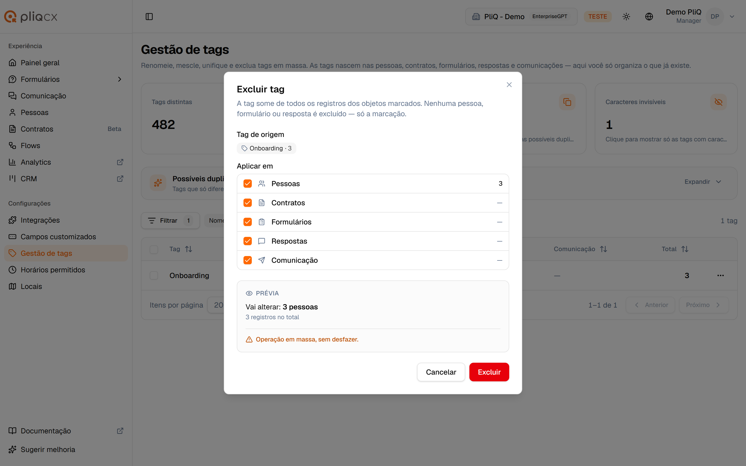The width and height of the screenshot is (746, 466).
Task: Click the Onboarding source tag chip
Action: [266, 149]
